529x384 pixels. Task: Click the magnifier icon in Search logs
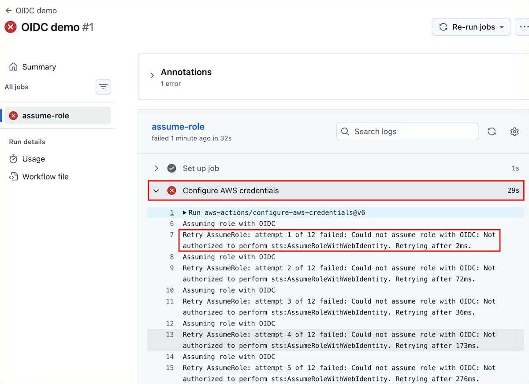coord(346,132)
